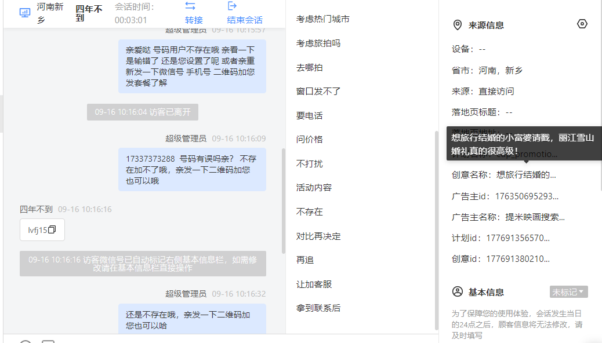The width and height of the screenshot is (602, 343).
Task: Click the 设备 field in source info
Action: [x=469, y=49]
